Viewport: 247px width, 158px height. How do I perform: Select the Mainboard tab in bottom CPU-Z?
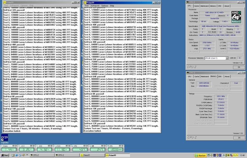(x=205, y=77)
